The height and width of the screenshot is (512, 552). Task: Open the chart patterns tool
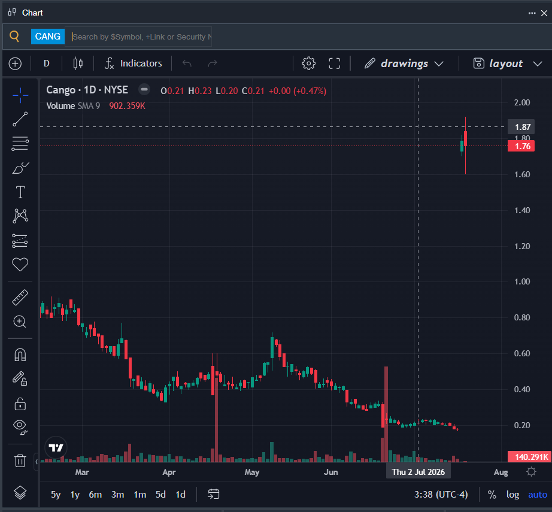pyautogui.click(x=20, y=216)
